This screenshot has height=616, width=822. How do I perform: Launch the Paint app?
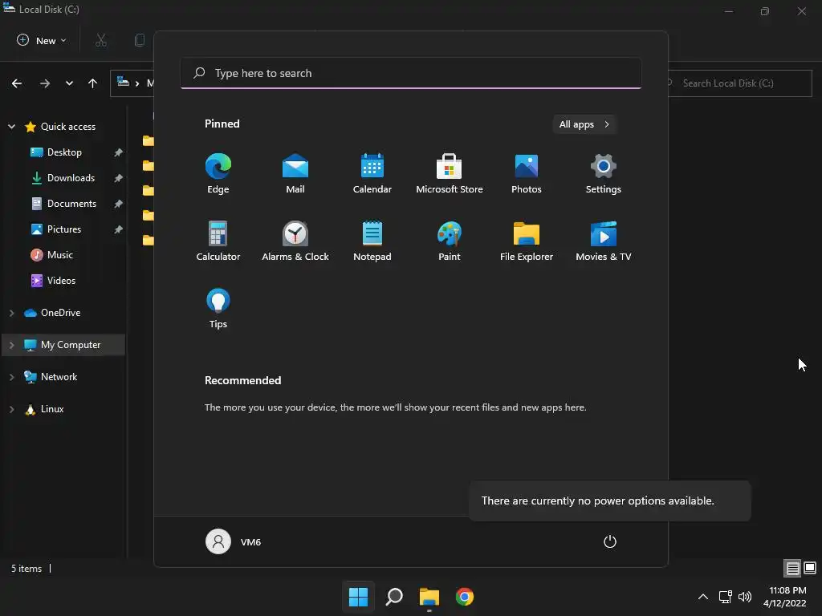pyautogui.click(x=450, y=241)
